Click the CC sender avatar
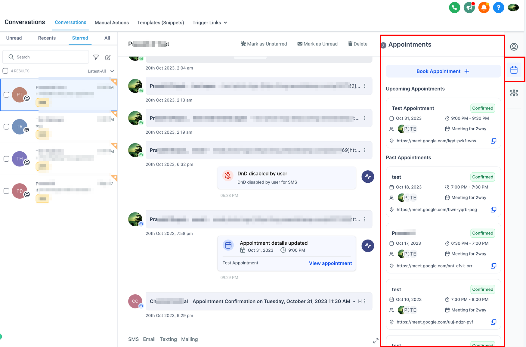Screen dimensions: 526x347 coord(135,301)
